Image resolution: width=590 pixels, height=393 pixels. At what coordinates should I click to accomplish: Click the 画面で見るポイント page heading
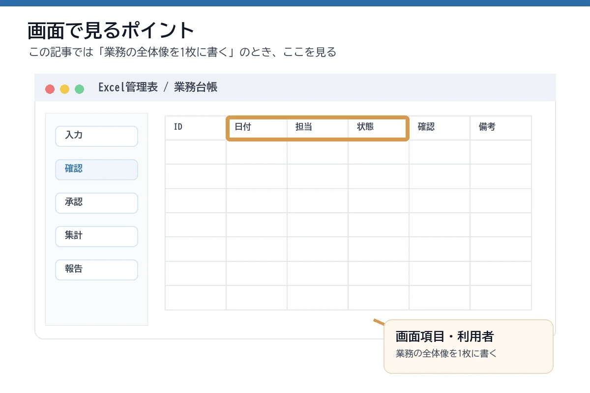tap(111, 30)
